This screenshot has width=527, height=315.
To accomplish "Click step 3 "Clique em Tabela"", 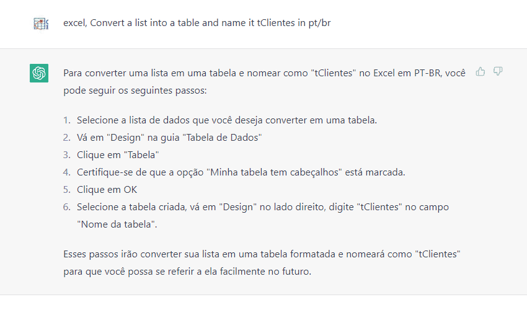I will 118,155.
